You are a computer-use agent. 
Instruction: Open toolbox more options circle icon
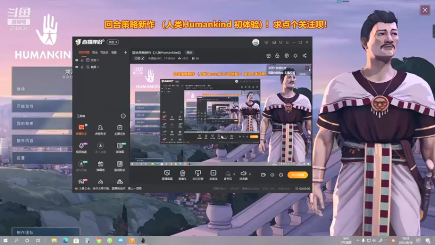coord(123,116)
